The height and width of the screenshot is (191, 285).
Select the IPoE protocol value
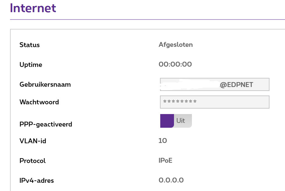[x=165, y=160]
